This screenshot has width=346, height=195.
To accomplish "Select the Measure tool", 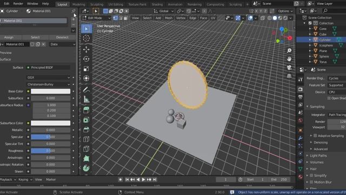I will (x=86, y=99).
